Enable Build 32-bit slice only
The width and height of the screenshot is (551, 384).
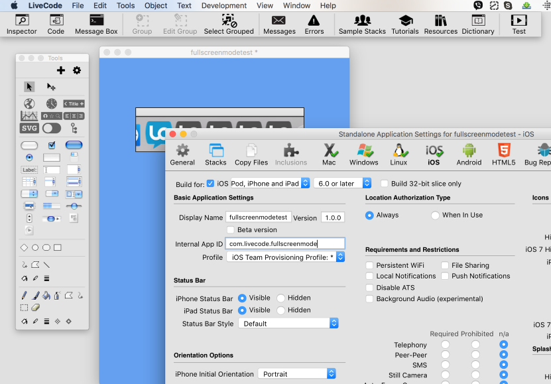385,184
